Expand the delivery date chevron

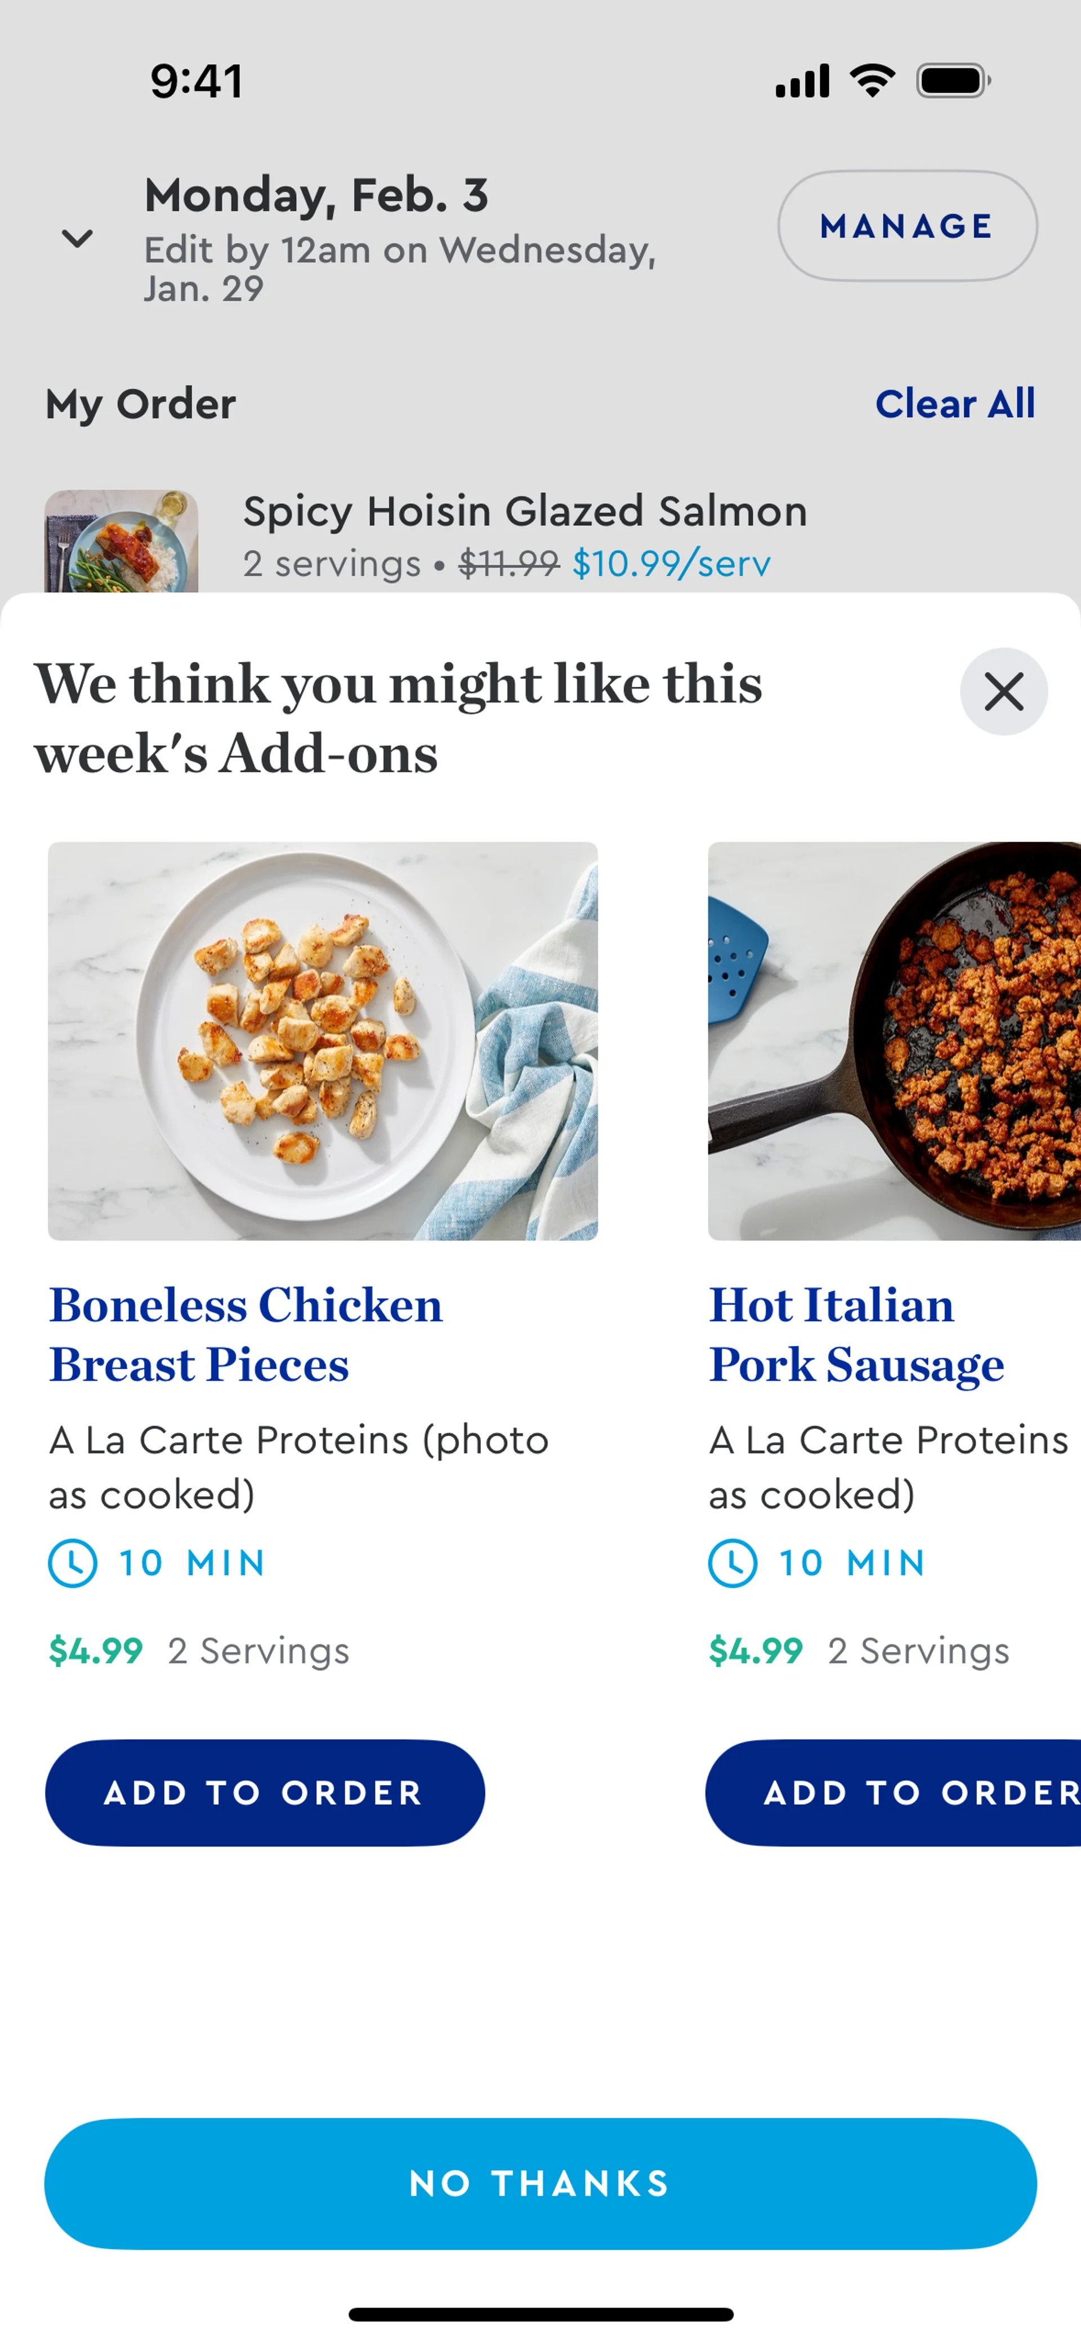77,238
